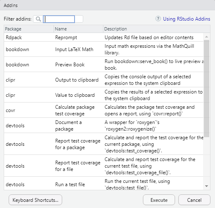Image resolution: width=215 pixels, height=208 pixels.
Task: Click the 'Filter addins:' label
Action: pyautogui.click(x=18, y=19)
